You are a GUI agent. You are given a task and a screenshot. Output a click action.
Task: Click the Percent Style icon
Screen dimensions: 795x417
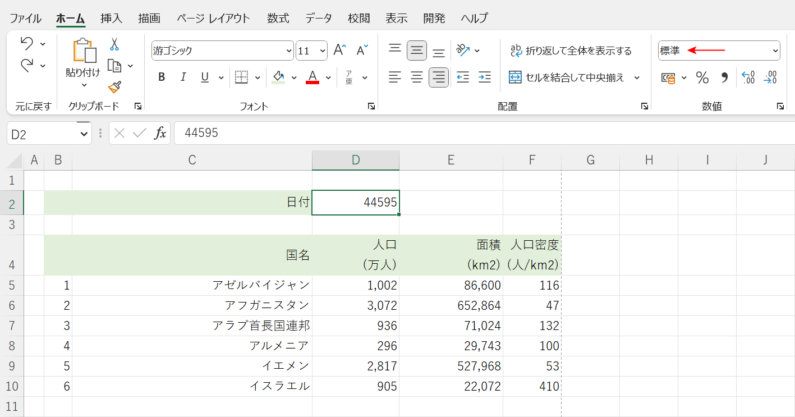702,77
